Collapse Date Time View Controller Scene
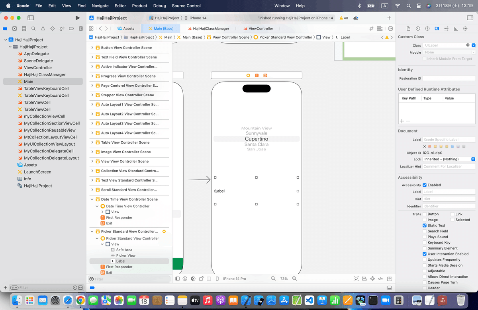Viewport: 478px width, 310px height. (92, 199)
